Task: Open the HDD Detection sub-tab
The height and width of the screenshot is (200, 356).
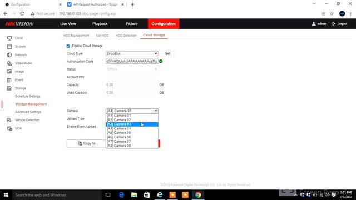Action: (126, 36)
